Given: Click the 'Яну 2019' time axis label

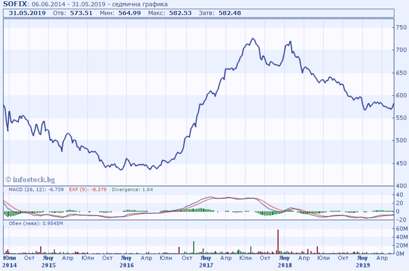Looking at the screenshot, I should (362, 262).
